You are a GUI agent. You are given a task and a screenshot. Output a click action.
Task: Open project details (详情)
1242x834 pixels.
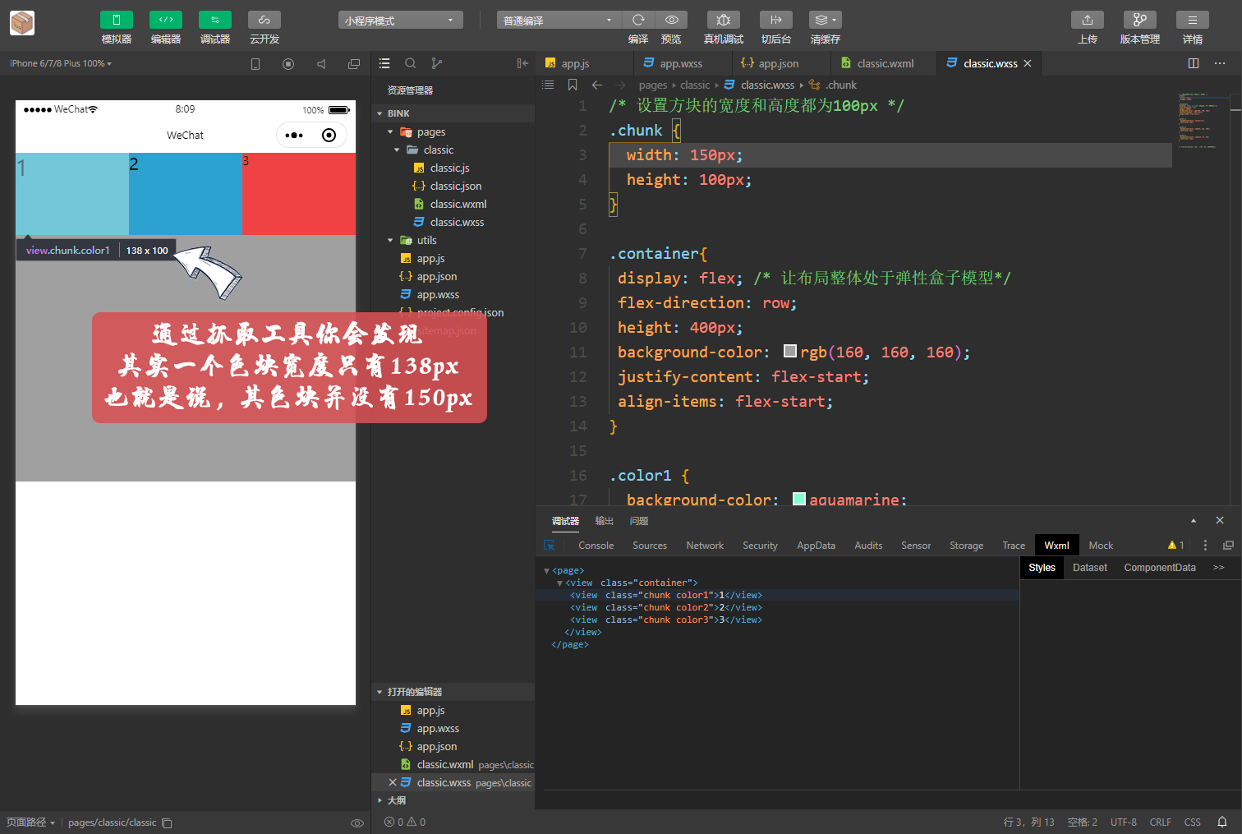point(1193,20)
